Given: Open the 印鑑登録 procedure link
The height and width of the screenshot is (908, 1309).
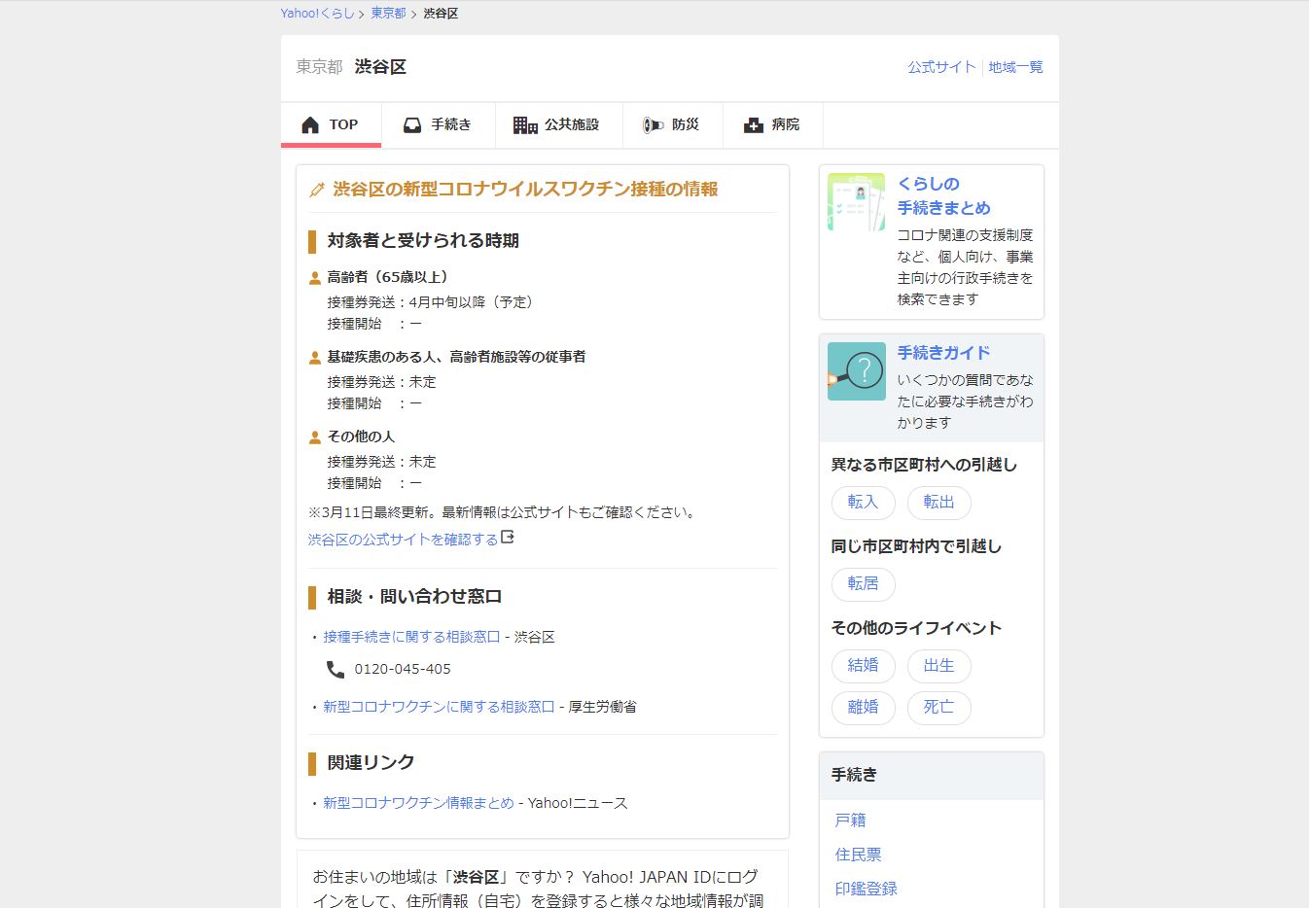Looking at the screenshot, I should [x=866, y=889].
